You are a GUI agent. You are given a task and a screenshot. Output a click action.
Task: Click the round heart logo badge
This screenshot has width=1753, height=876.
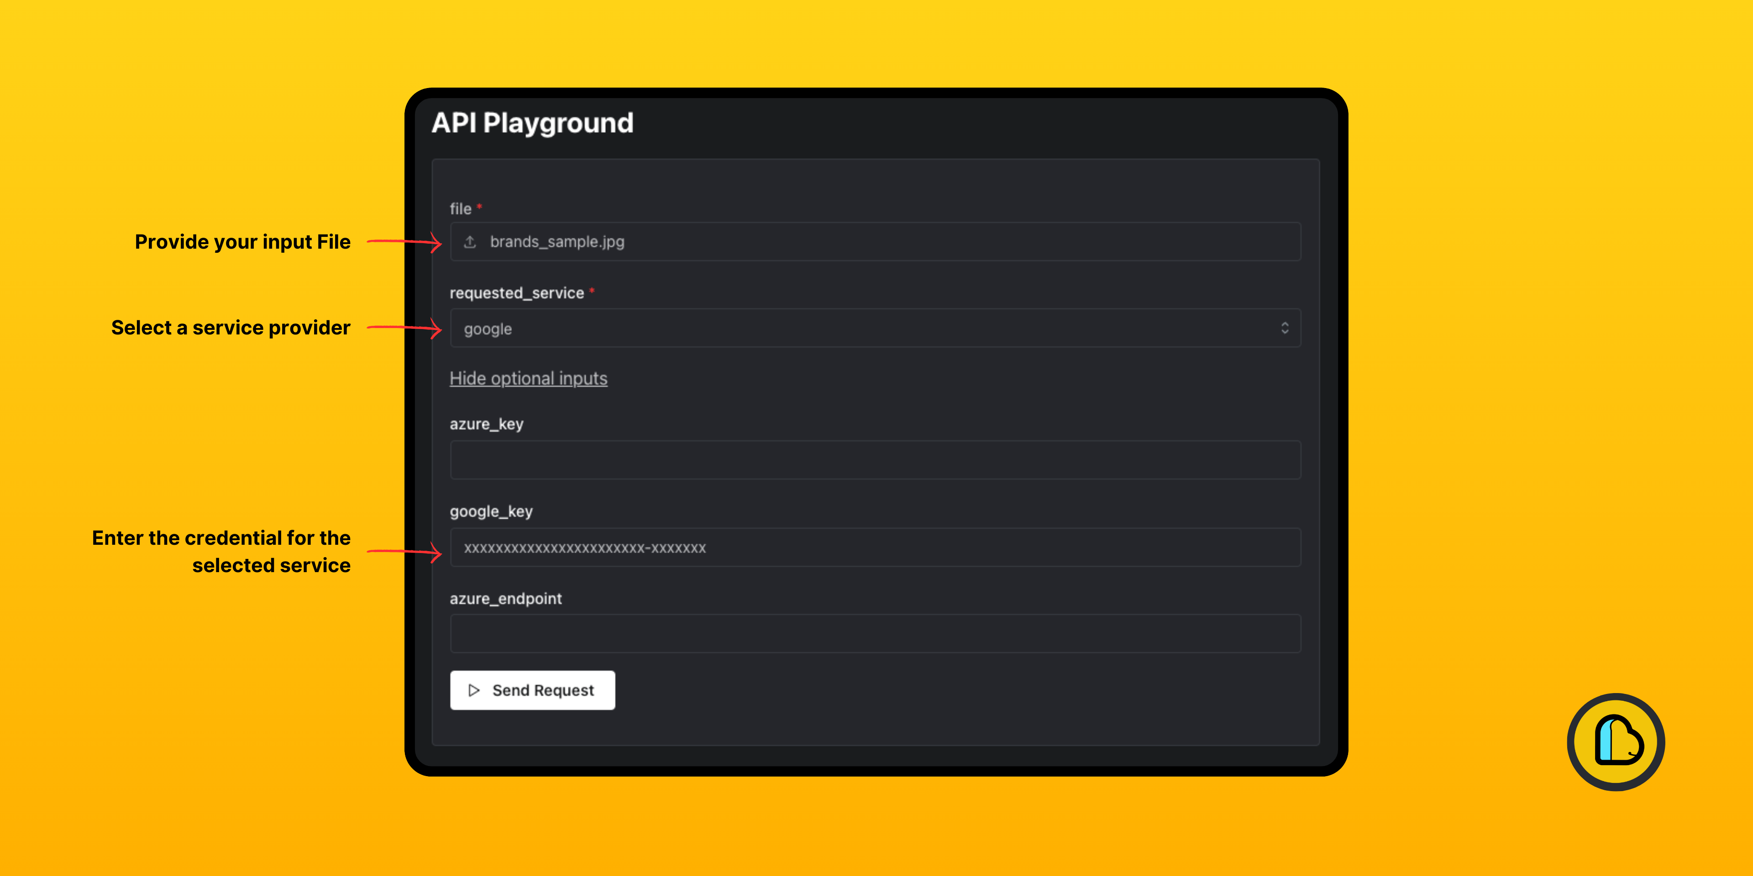tap(1616, 742)
